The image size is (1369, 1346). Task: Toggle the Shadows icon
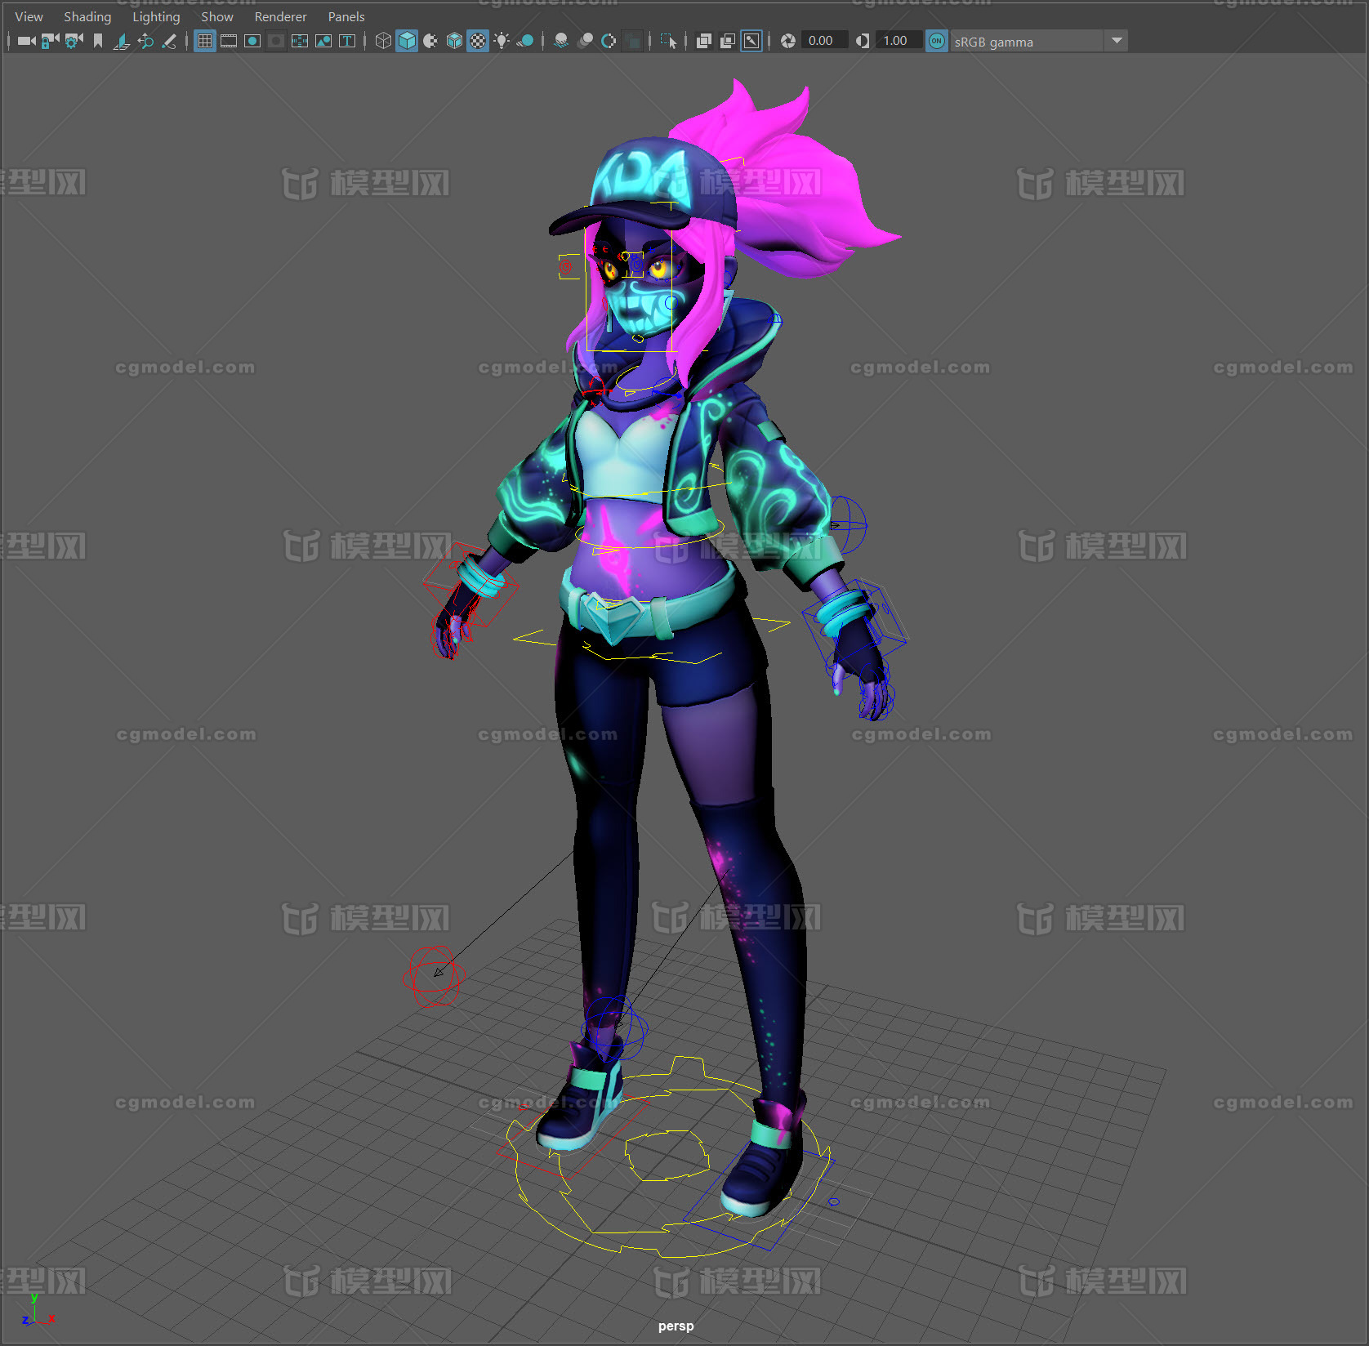[x=525, y=41]
